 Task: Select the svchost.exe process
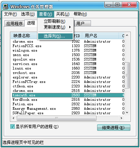click(x=68, y=73)
